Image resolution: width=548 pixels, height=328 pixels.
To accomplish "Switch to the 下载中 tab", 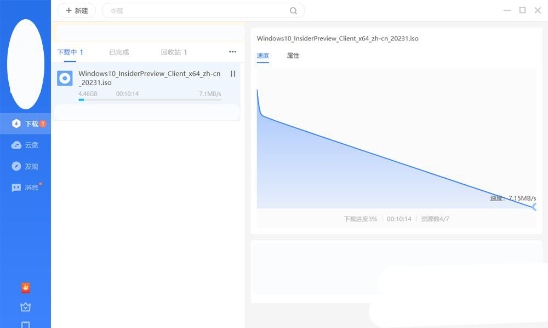I will tap(70, 52).
